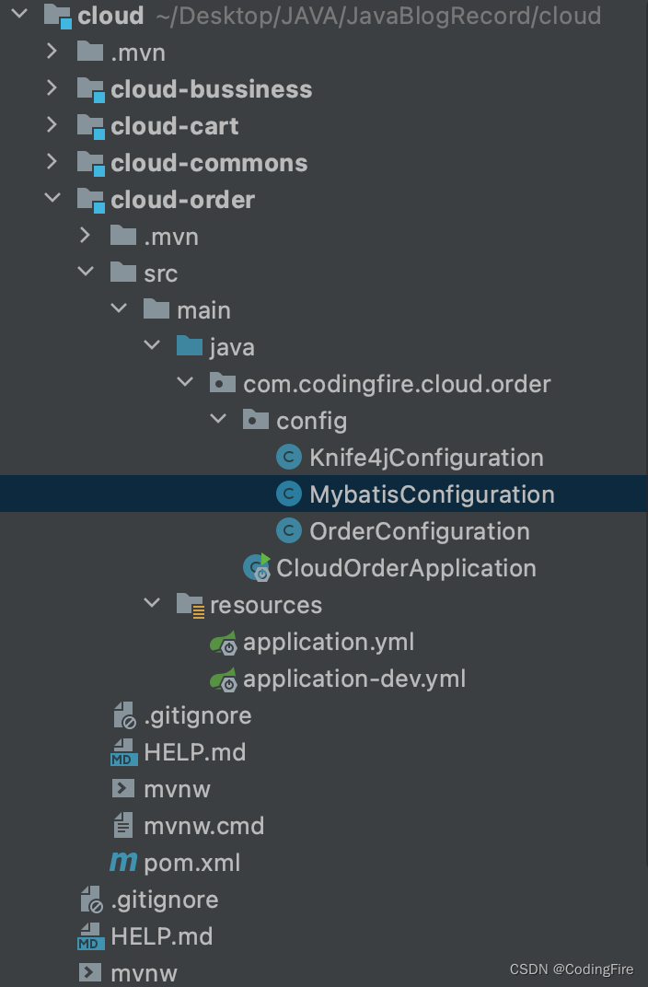Click the cloud-cart module folder icon
648x987 pixels.
(90, 126)
